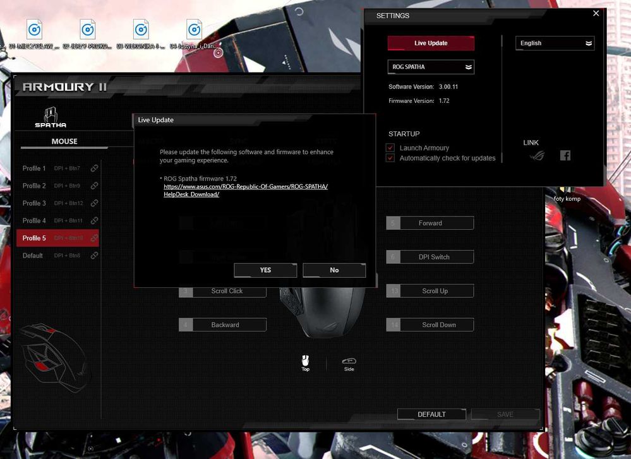Click the Backward button assignment
Image resolution: width=631 pixels, height=459 pixels.
tap(222, 325)
